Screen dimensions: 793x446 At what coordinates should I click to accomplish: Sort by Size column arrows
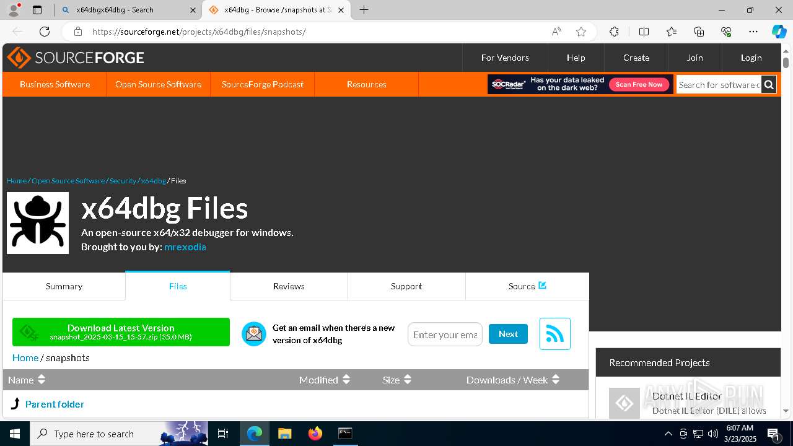(x=408, y=380)
